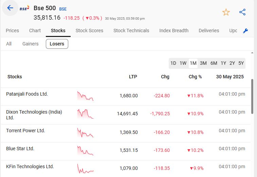The width and height of the screenshot is (257, 177).
Task: Open Patanjali Foods sparkline chart
Action: tap(85, 96)
